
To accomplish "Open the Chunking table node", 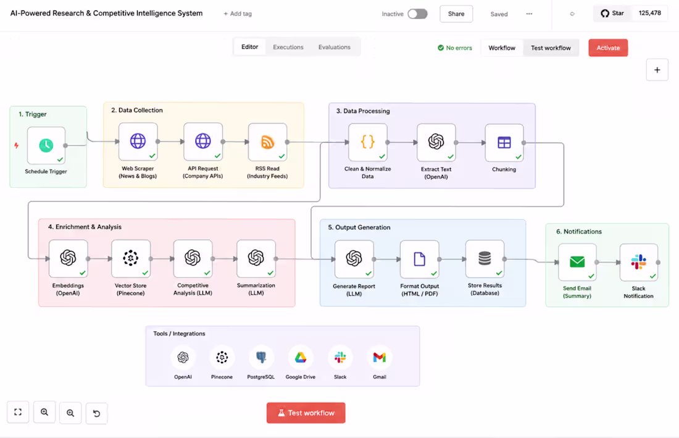I will tap(504, 143).
